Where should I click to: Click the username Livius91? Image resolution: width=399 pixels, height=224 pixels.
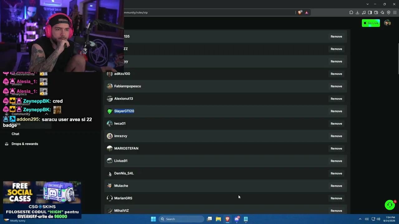(121, 161)
